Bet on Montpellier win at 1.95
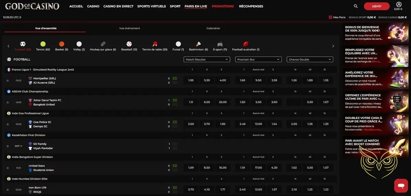 pyautogui.click(x=191, y=80)
